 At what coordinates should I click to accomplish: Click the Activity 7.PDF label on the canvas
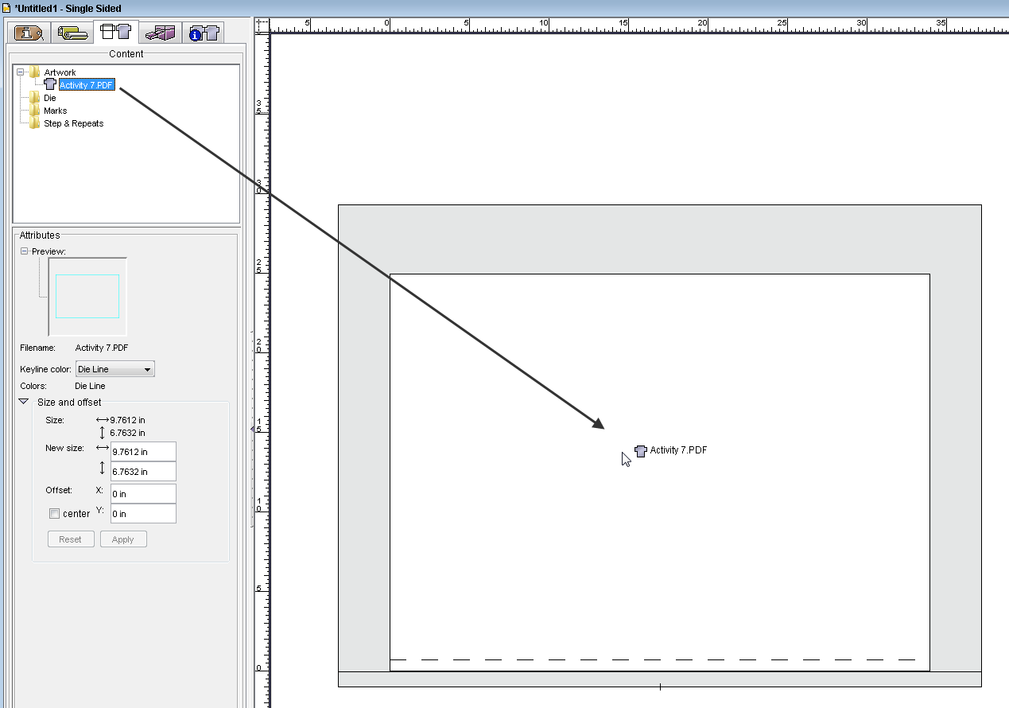678,450
